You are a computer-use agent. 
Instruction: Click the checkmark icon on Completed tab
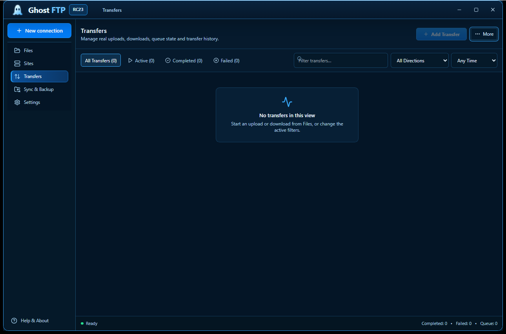coord(168,60)
